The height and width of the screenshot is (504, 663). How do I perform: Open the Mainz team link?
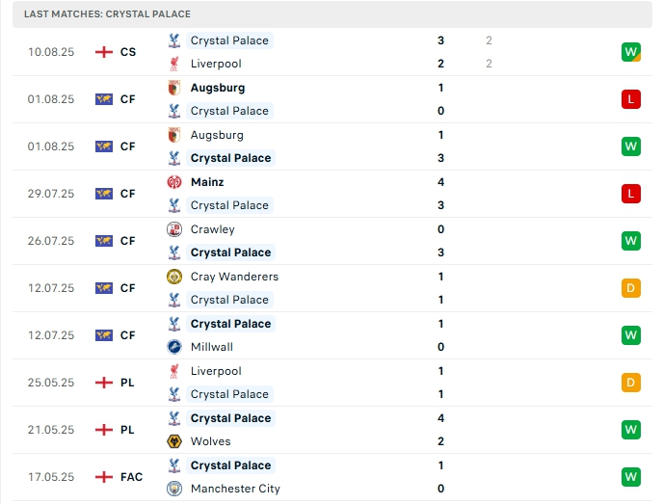207,182
